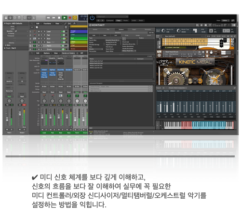Solo the Drums track
241x217 pixels.
click(x=41, y=49)
